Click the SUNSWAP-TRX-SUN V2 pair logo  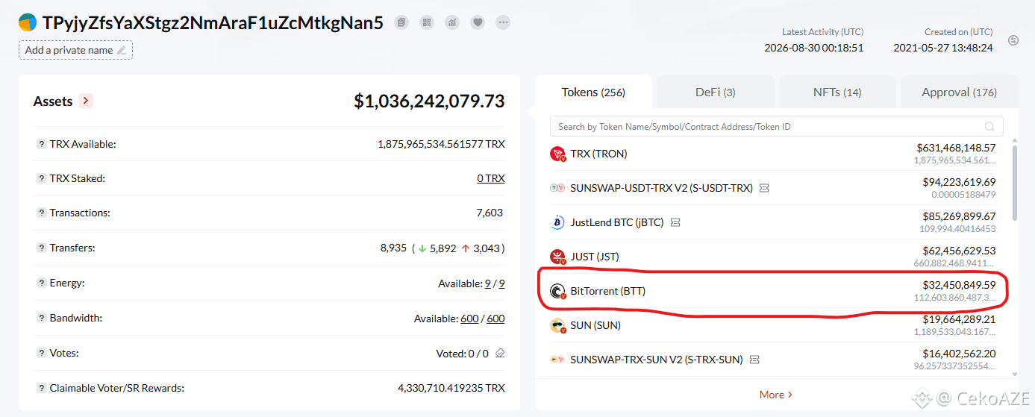point(557,360)
